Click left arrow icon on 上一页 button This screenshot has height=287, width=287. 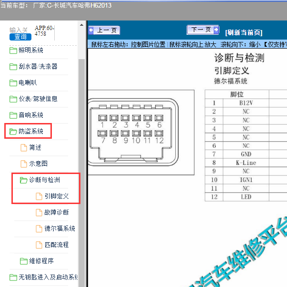click(x=91, y=30)
